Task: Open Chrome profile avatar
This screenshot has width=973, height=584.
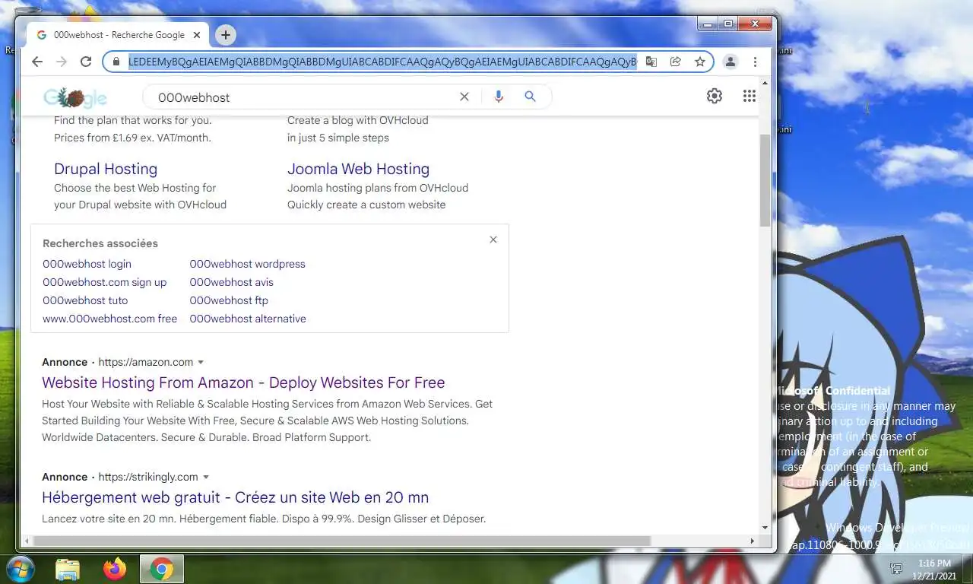Action: 731,62
